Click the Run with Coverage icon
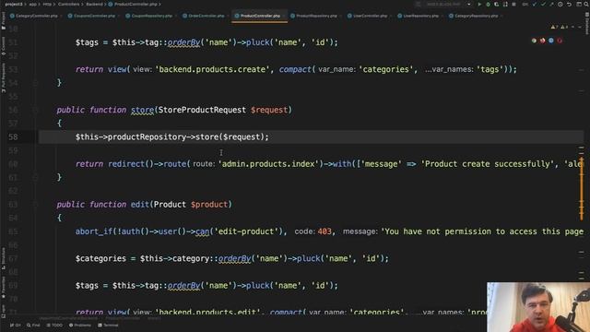The width and height of the screenshot is (590, 332). [497, 4]
